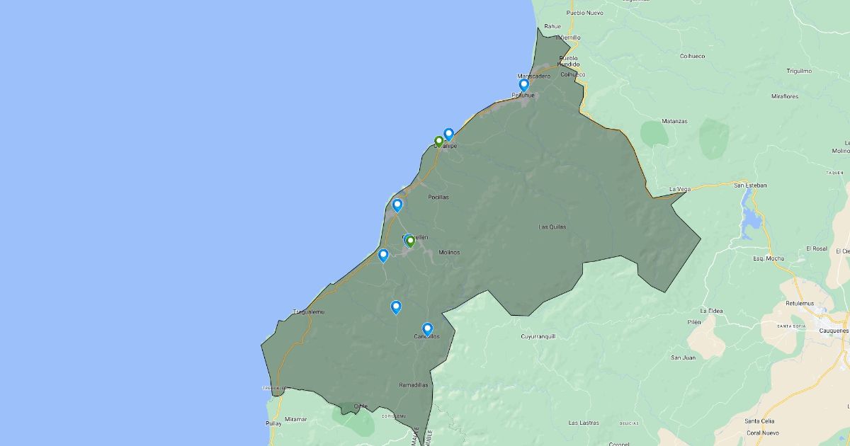
Task: Select the blue pin at Curanipe
Action: [x=448, y=134]
